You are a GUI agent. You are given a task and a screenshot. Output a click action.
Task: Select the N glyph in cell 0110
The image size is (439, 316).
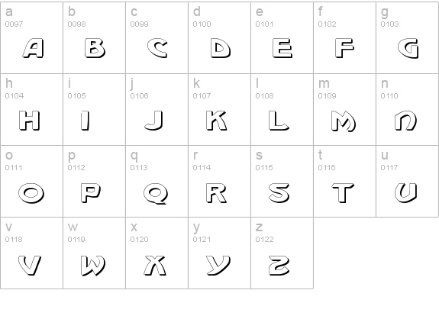tap(405, 121)
